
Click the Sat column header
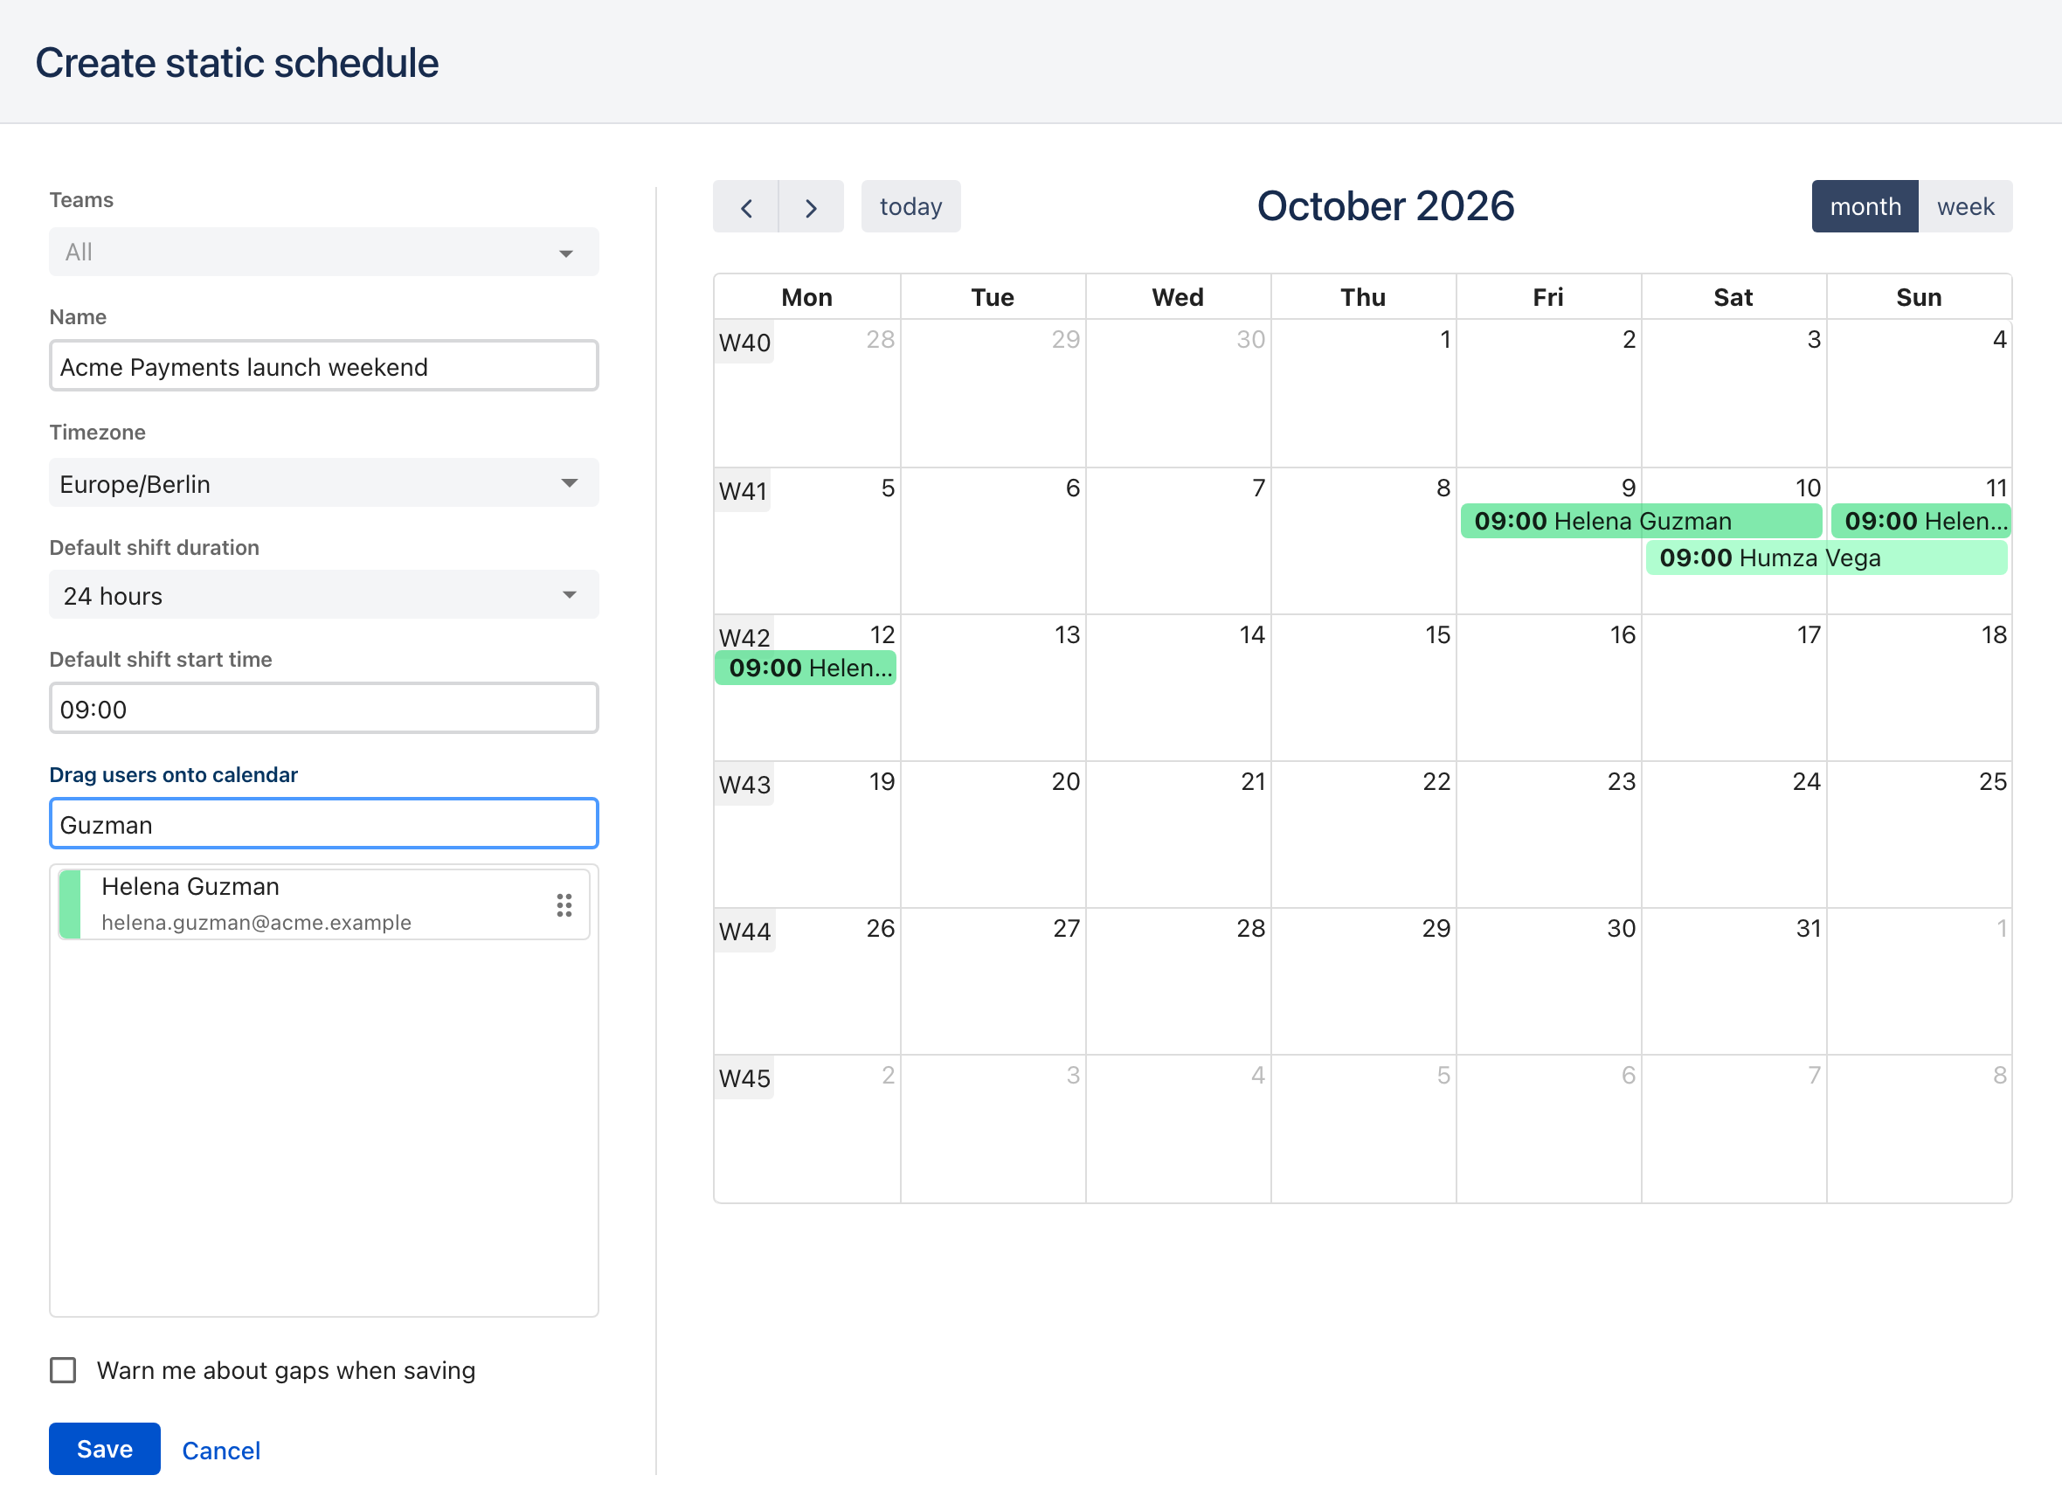(1733, 297)
